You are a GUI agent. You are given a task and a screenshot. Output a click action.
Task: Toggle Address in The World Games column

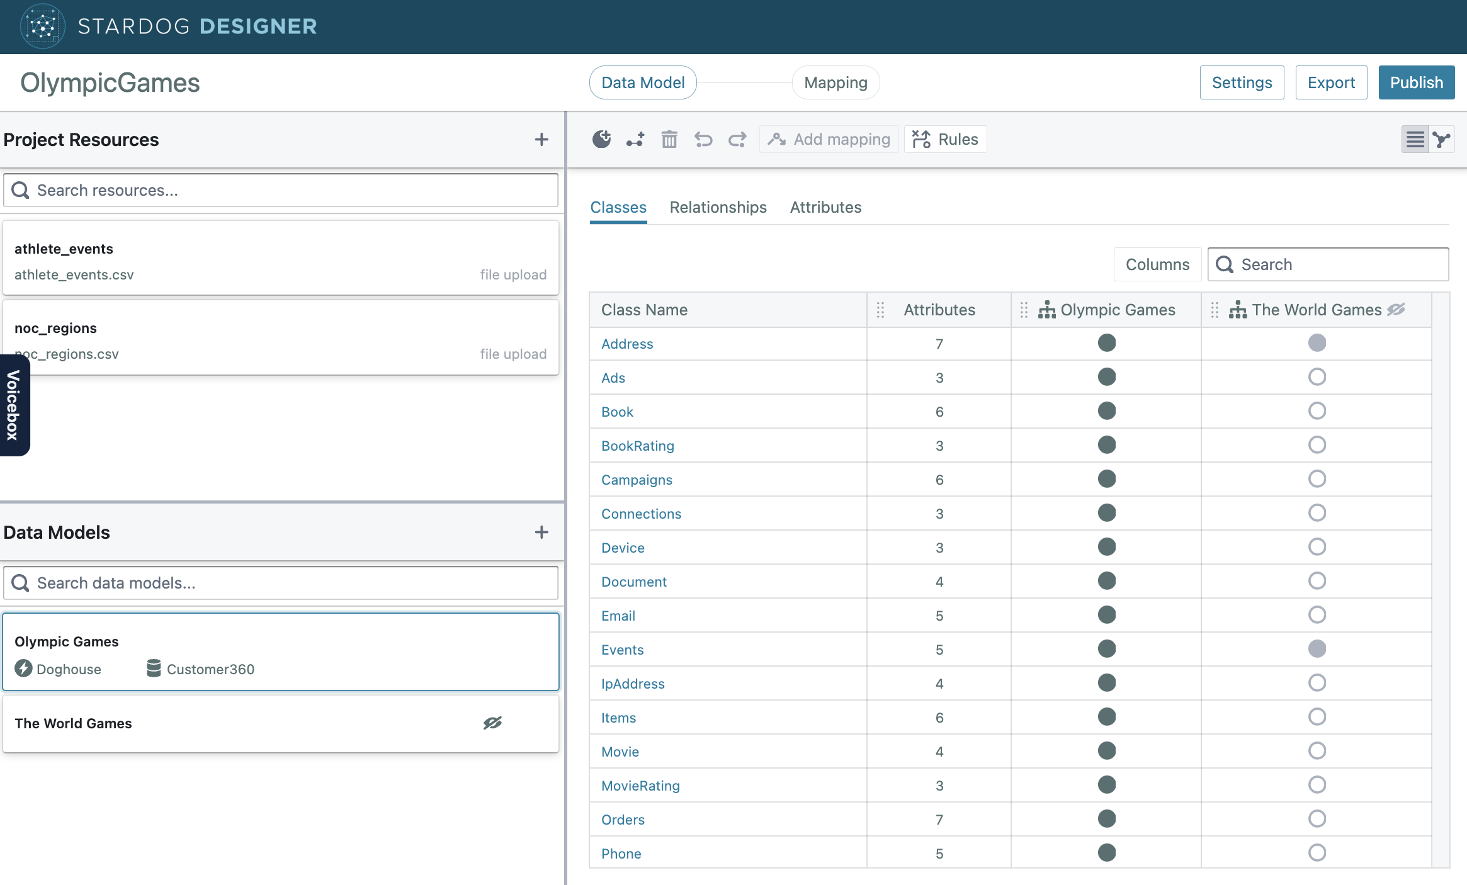coord(1317,343)
